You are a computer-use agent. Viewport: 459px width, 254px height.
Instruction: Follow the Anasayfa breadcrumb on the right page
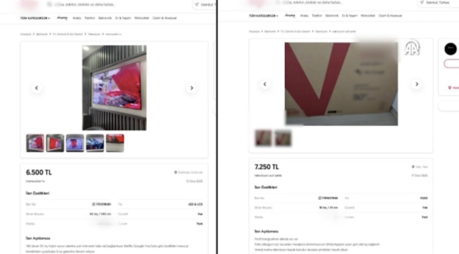coord(254,31)
